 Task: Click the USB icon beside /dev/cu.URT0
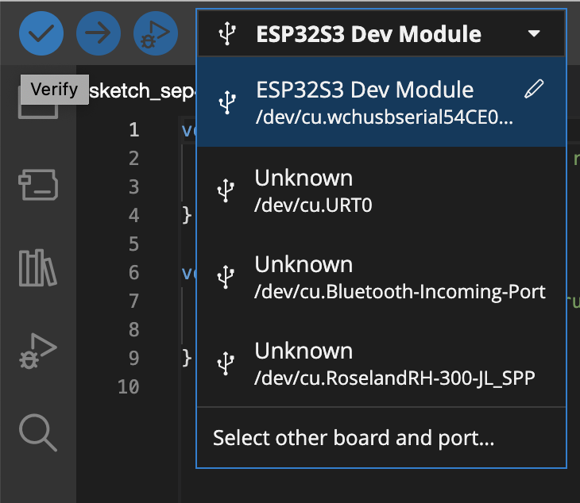click(226, 190)
